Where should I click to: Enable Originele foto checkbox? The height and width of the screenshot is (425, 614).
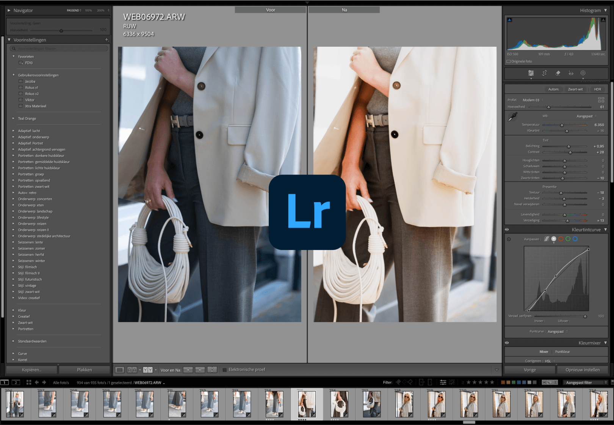click(x=509, y=61)
